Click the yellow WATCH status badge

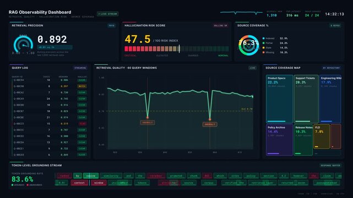click(82, 86)
